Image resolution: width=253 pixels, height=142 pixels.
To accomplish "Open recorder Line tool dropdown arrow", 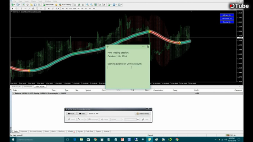I will [x=86, y=120].
